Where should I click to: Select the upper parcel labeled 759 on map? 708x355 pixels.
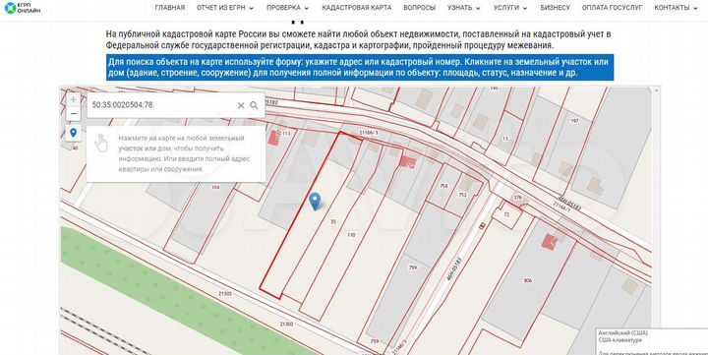point(413,267)
